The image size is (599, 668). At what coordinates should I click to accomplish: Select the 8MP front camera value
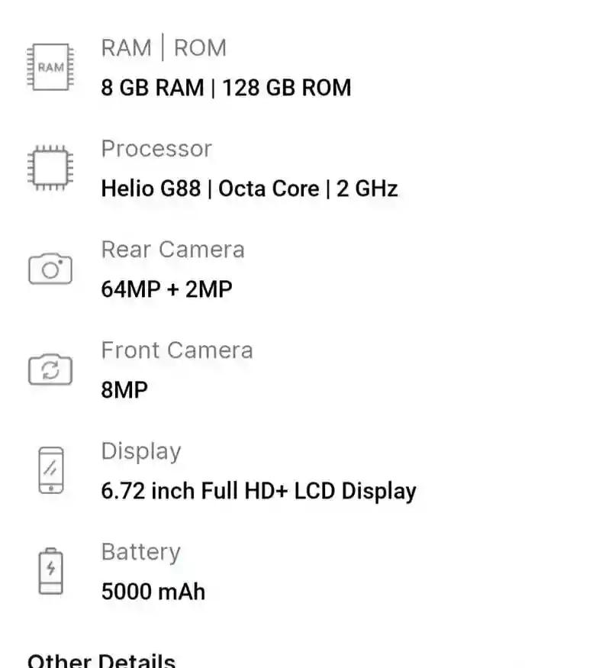(124, 390)
